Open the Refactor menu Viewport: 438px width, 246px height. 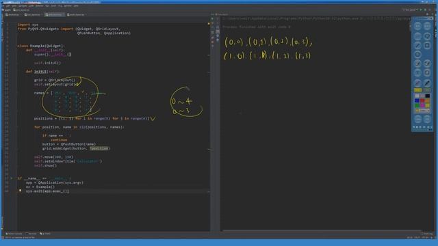coord(40,5)
